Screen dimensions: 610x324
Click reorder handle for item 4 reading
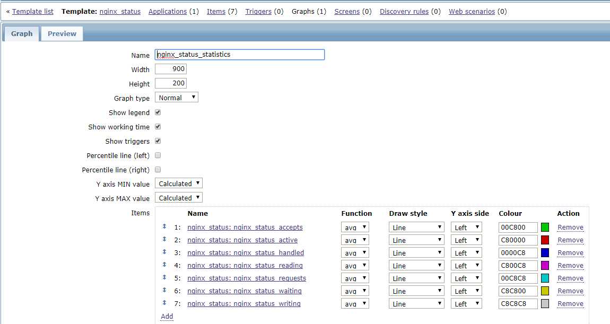(164, 265)
